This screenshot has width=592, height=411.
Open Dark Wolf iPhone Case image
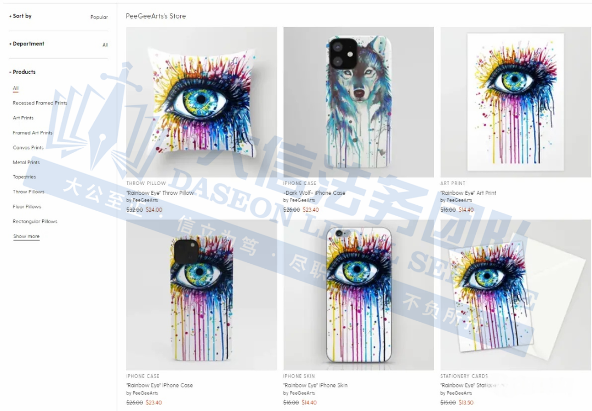tap(358, 102)
